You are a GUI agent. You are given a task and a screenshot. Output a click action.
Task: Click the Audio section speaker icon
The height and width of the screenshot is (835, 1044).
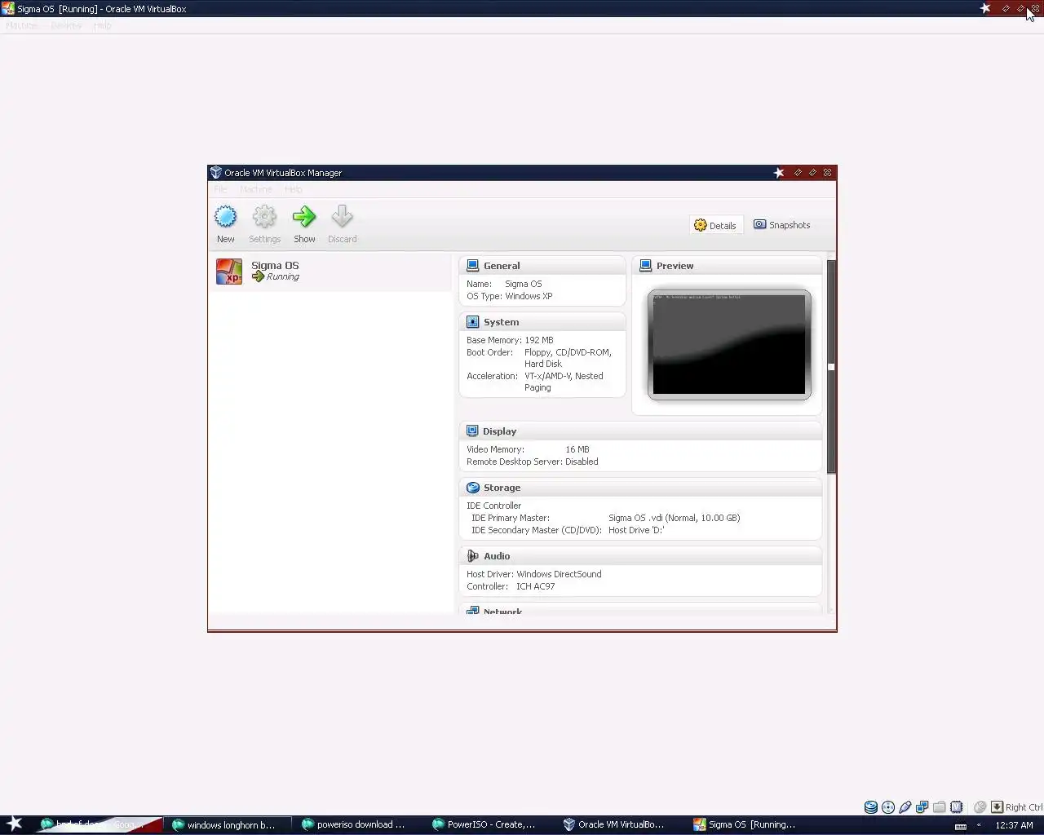point(472,556)
